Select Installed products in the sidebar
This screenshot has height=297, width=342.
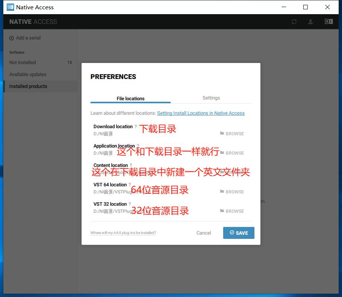pos(28,86)
